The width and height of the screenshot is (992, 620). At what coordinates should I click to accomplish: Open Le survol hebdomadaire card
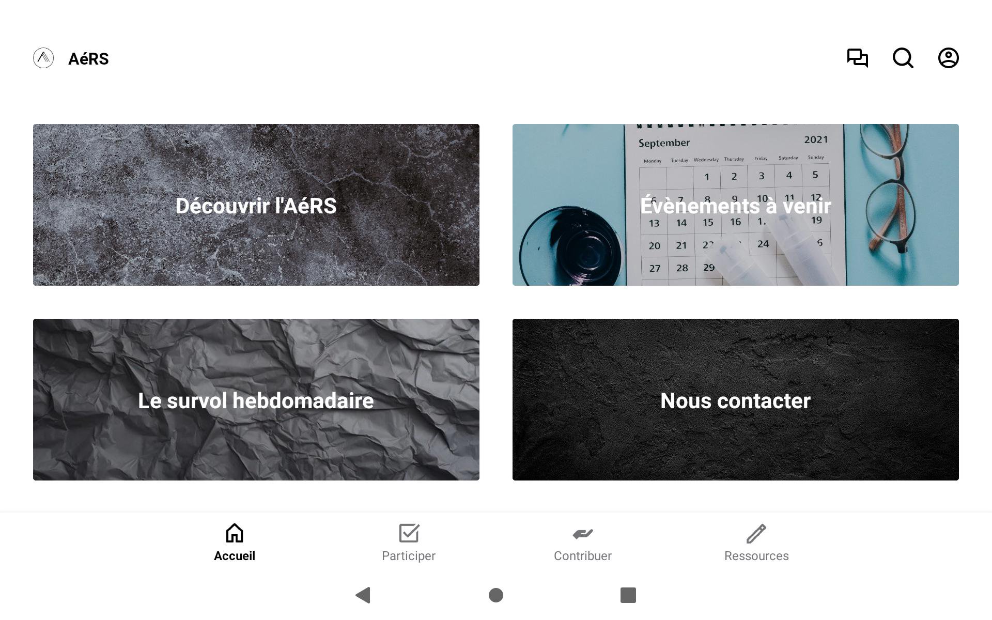coord(256,399)
